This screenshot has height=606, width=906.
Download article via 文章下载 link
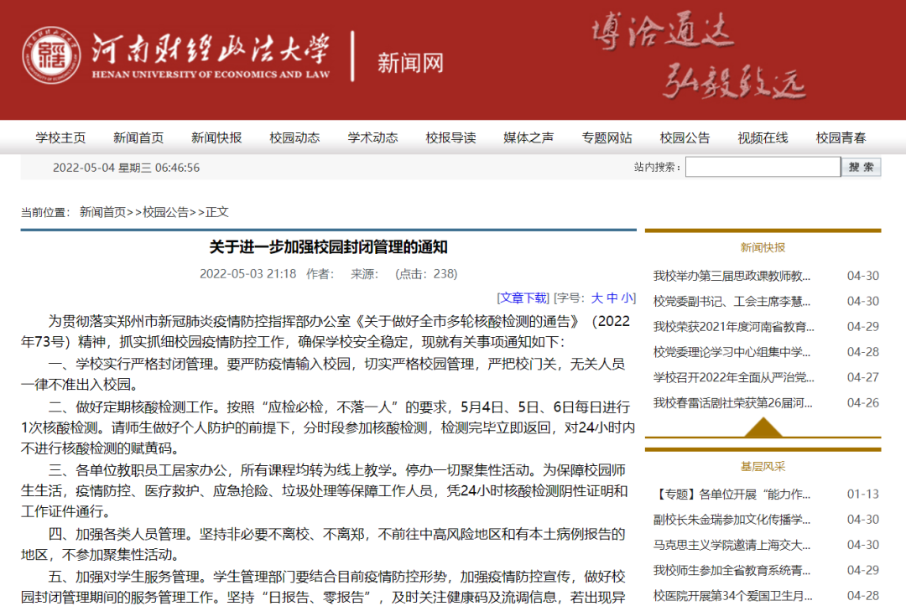point(523,298)
